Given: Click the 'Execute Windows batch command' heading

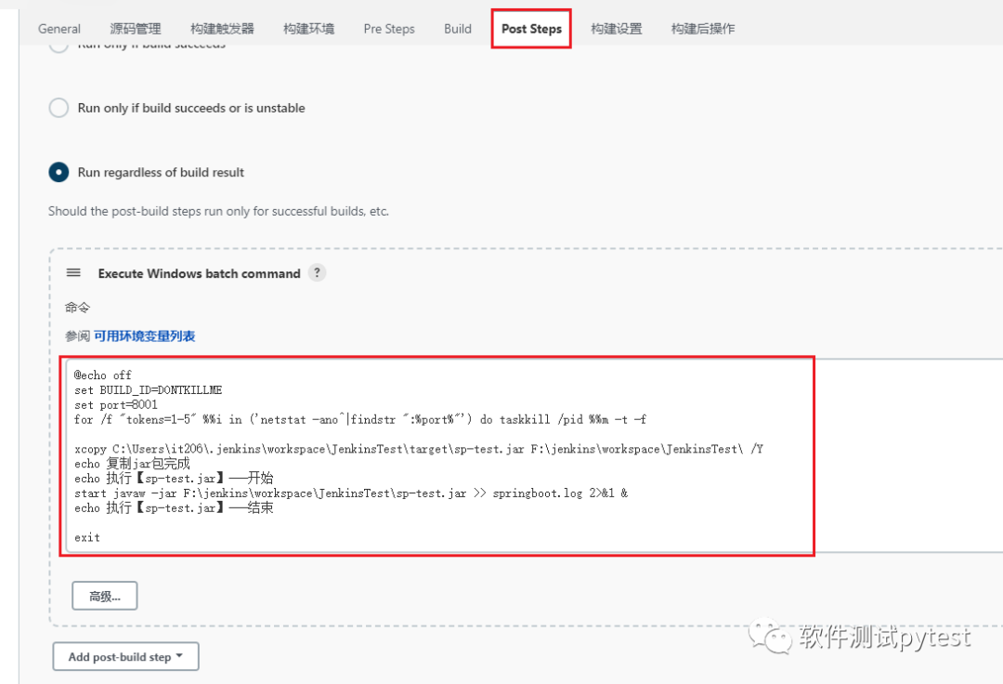Looking at the screenshot, I should coord(199,273).
